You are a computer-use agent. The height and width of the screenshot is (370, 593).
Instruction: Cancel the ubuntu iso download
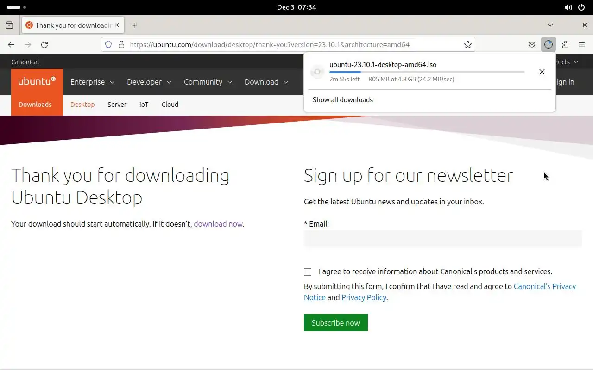pyautogui.click(x=542, y=72)
